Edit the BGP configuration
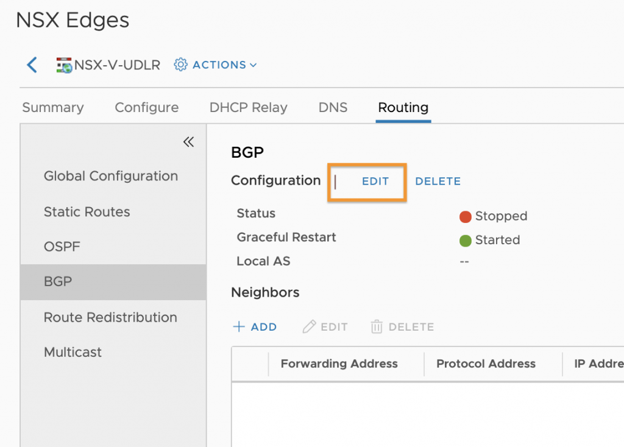The width and height of the screenshot is (624, 447). point(375,181)
